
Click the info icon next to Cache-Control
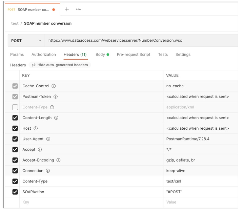point(54,86)
